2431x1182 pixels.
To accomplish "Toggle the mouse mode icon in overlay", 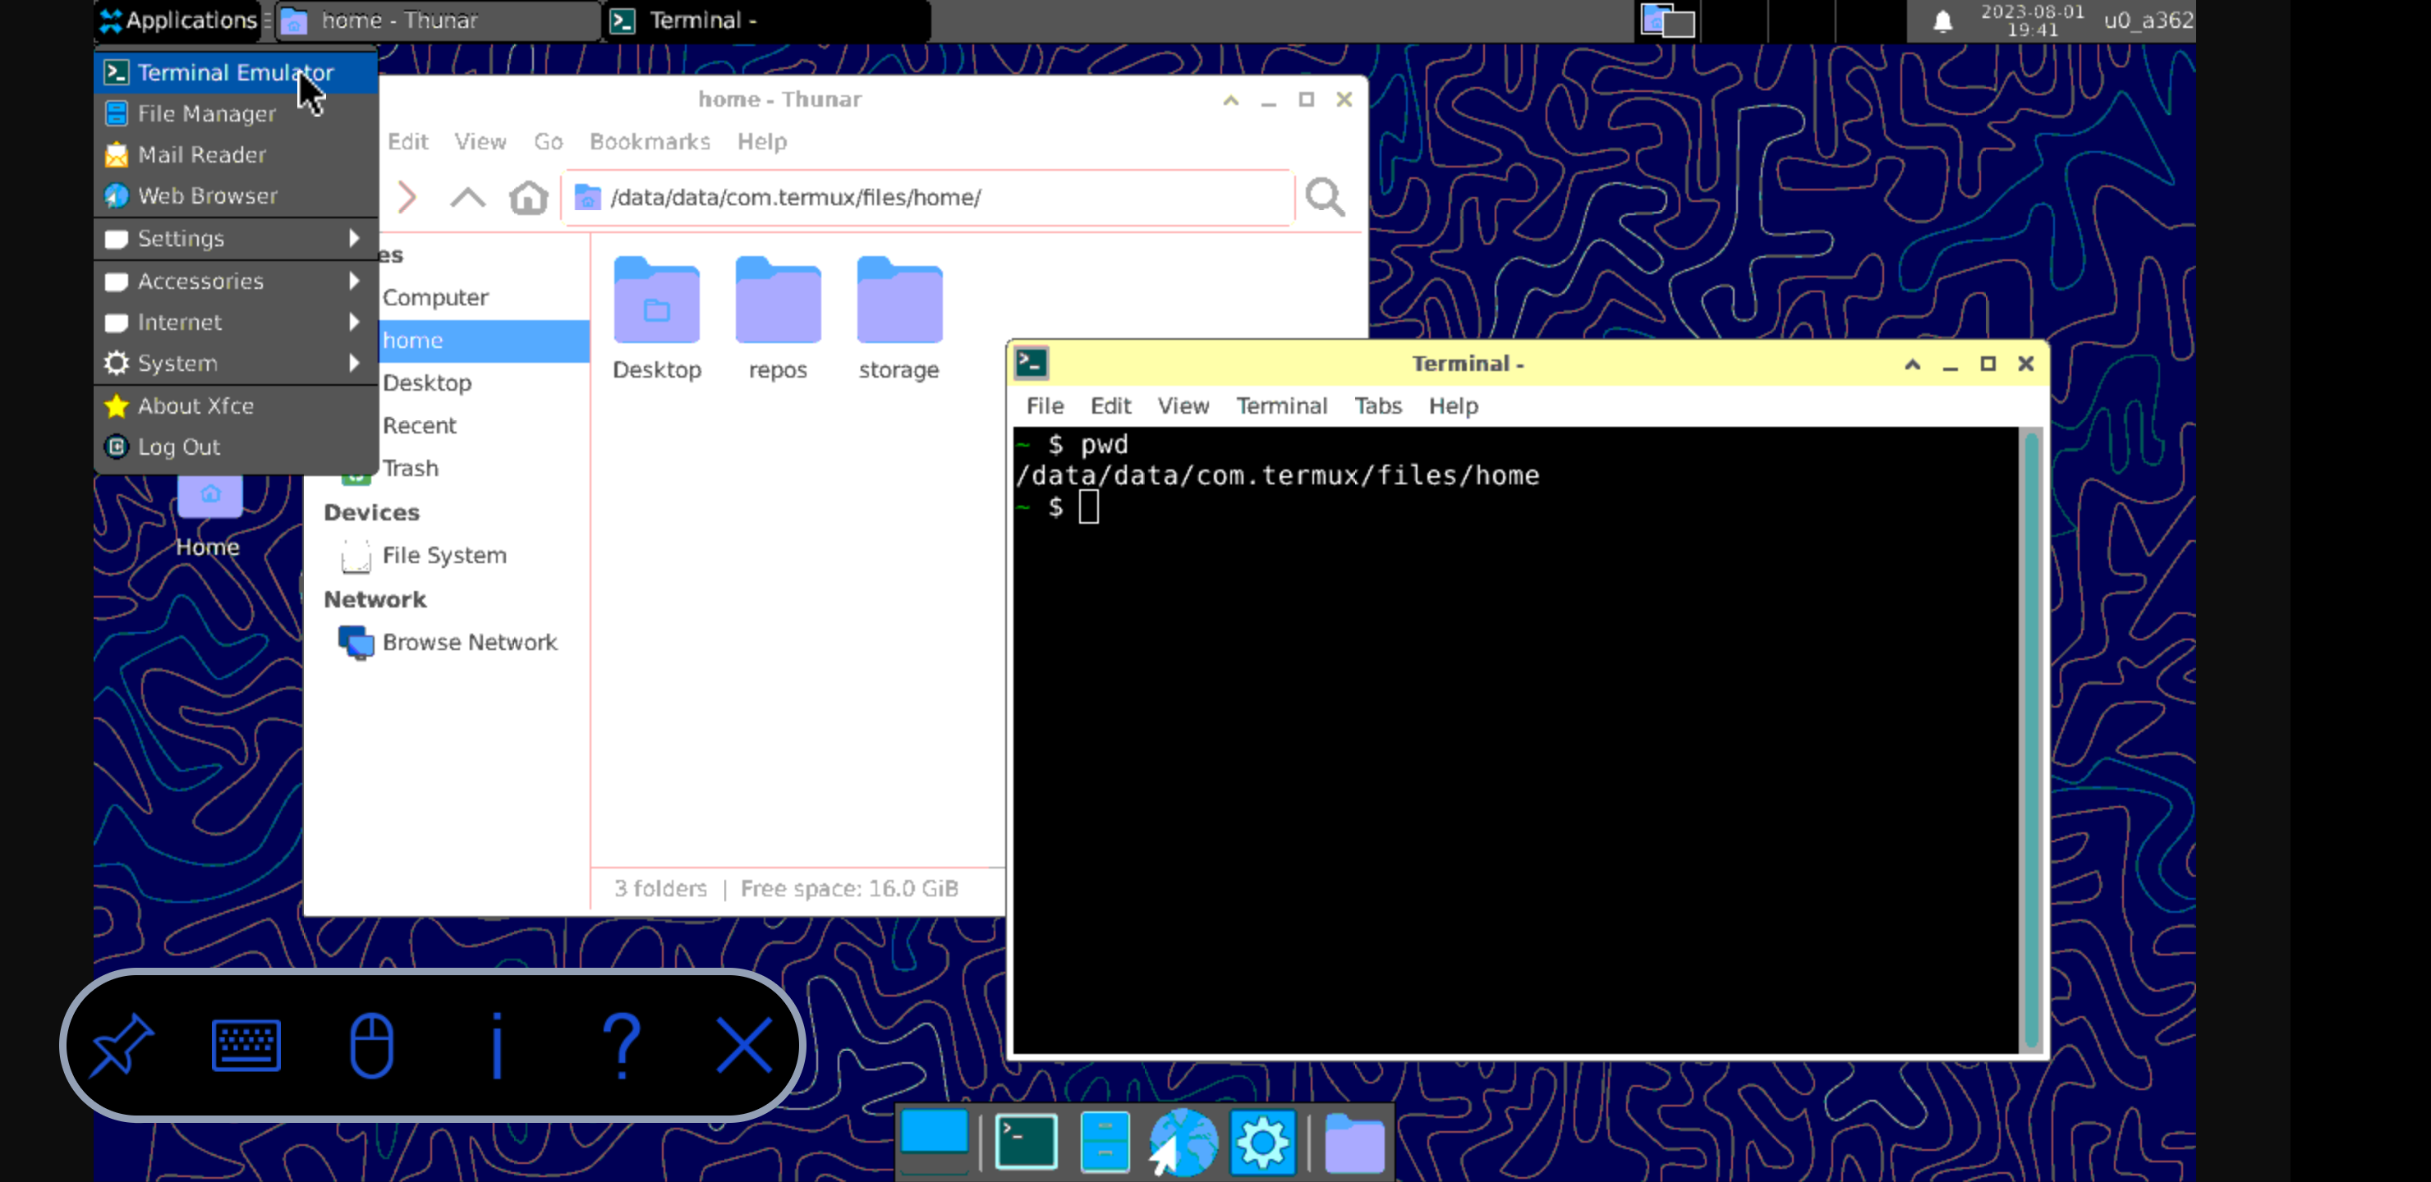I will point(371,1044).
